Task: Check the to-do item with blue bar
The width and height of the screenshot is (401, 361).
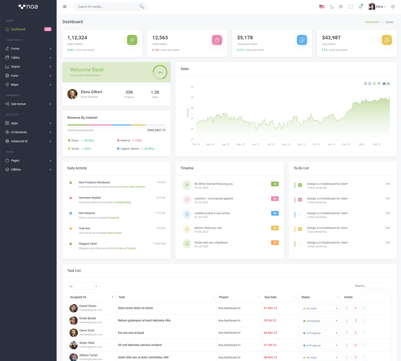Action: click(300, 214)
